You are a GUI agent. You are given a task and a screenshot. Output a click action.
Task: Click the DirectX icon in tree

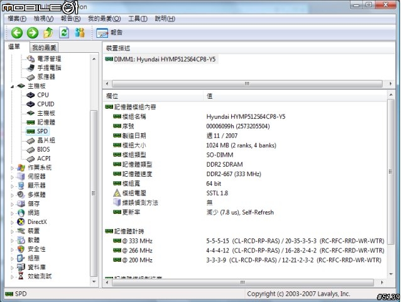pyautogui.click(x=21, y=222)
